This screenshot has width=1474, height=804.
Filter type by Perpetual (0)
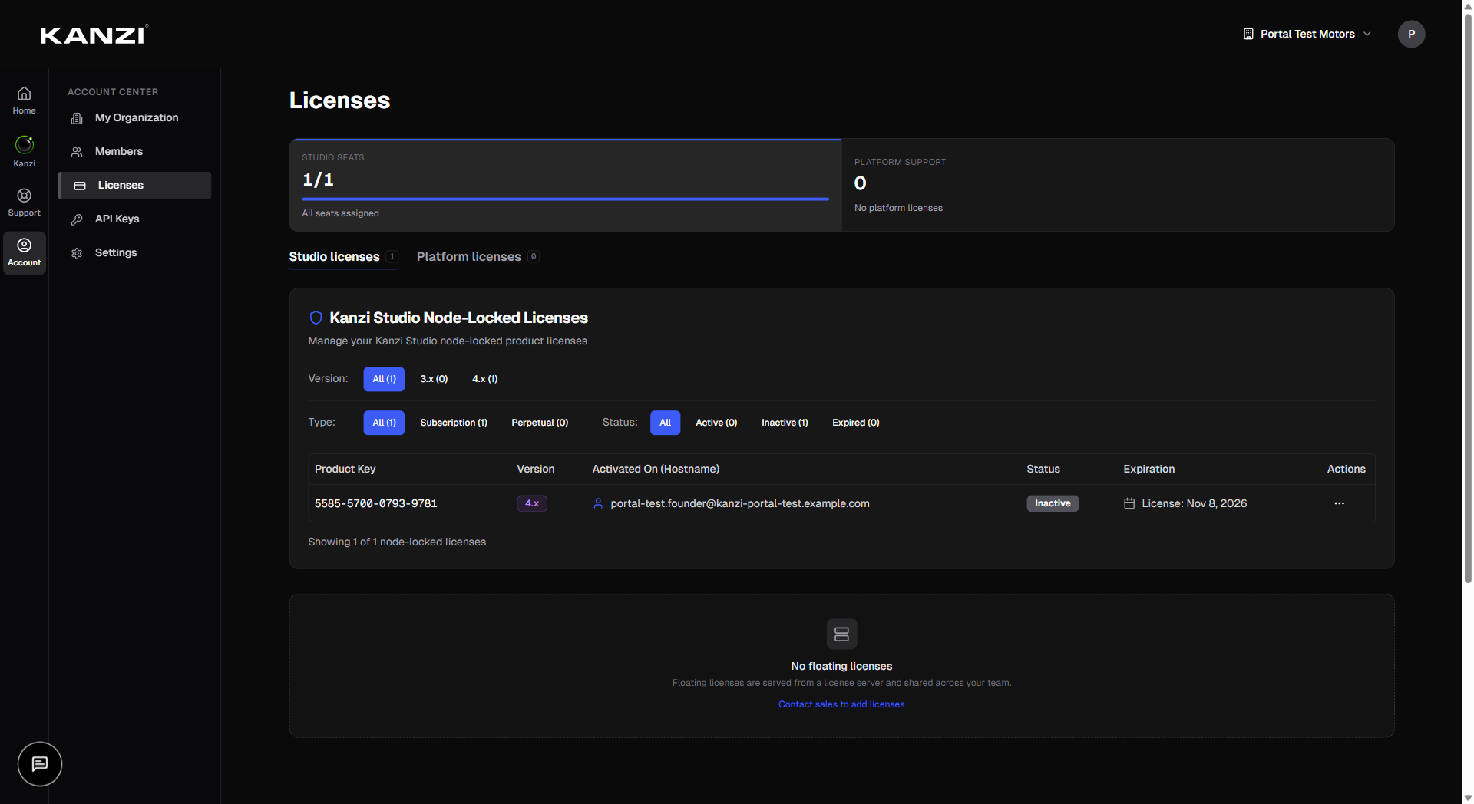pyautogui.click(x=540, y=423)
